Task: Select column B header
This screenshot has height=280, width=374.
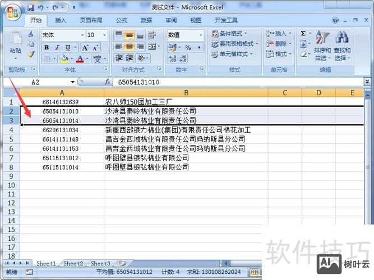Action: click(x=186, y=93)
